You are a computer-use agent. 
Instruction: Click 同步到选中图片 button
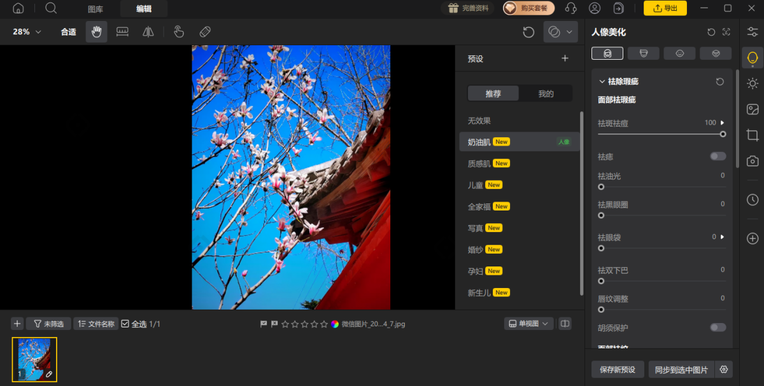pos(681,369)
